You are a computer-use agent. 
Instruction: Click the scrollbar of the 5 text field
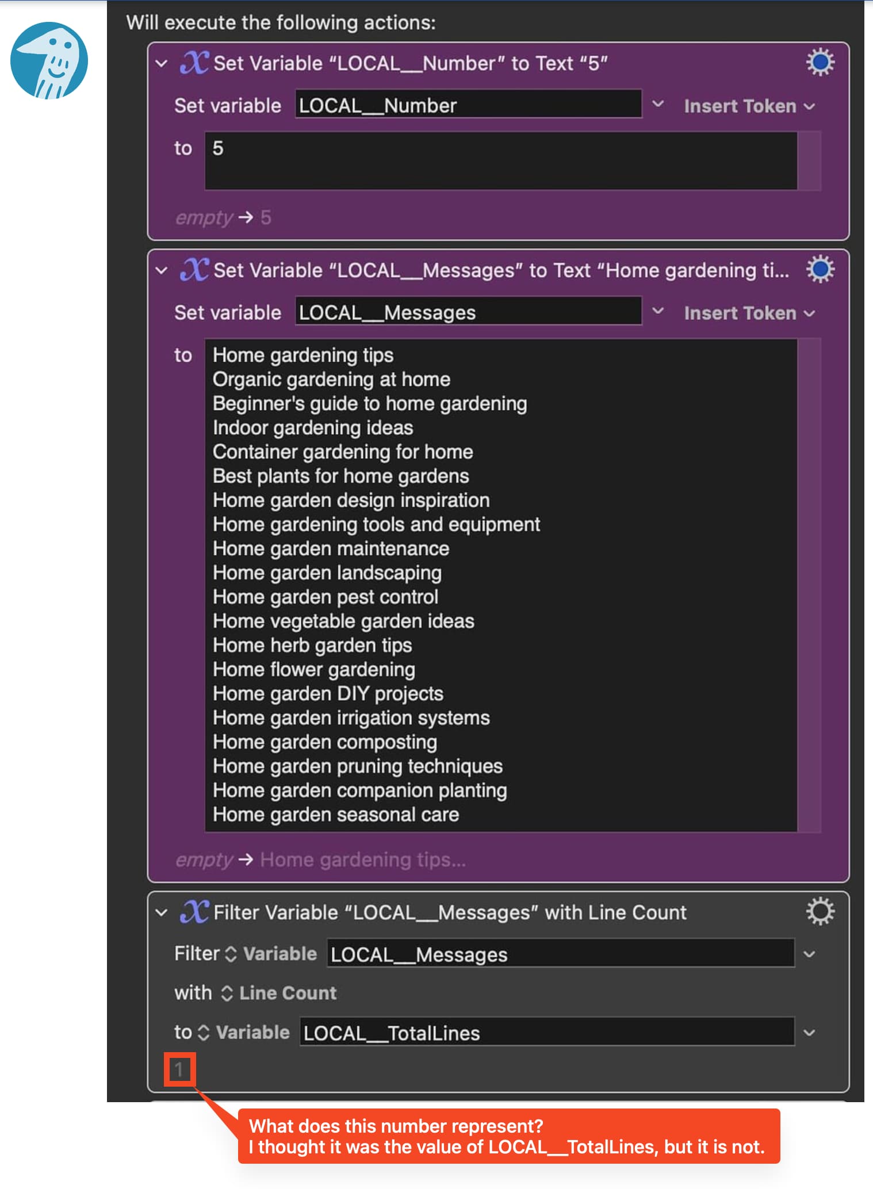(809, 161)
